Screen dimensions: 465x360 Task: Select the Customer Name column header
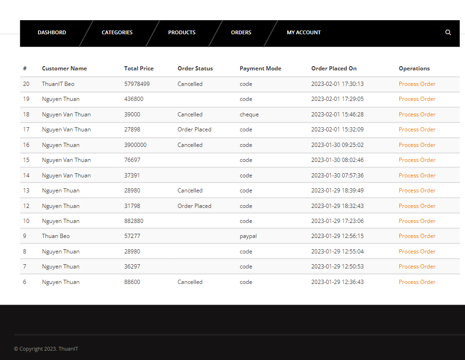click(64, 68)
